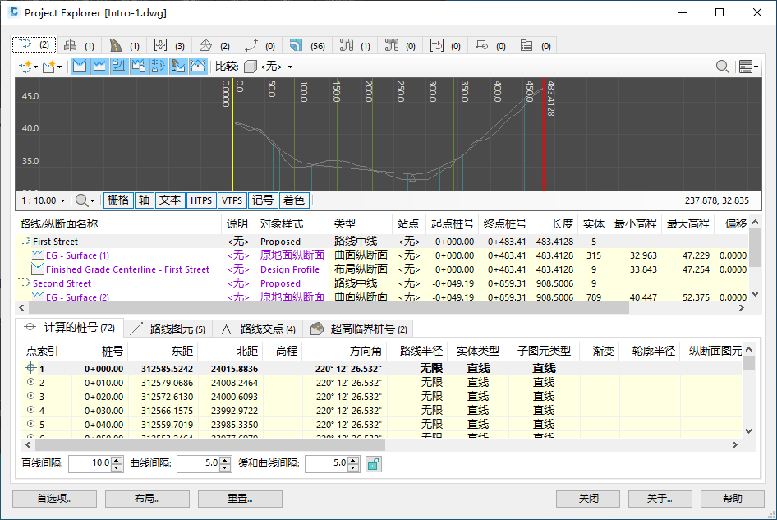This screenshot has height=520, width=777.
Task: Select the EG - Surface (1) profile
Action: click(77, 255)
